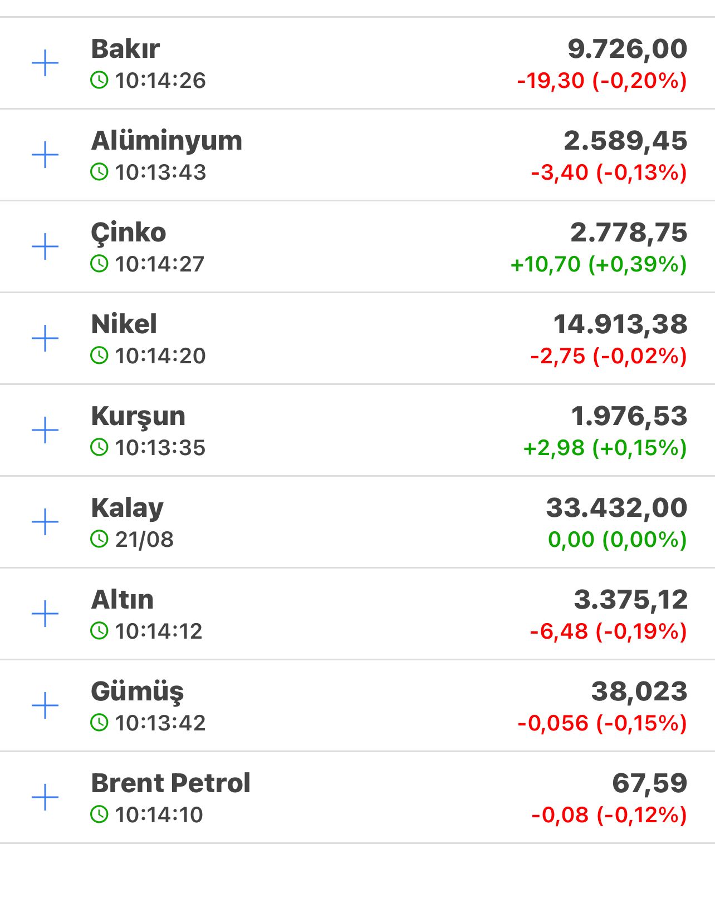This screenshot has width=715, height=904.
Task: Tap the clock icon under Kalay
Action: [x=99, y=539]
